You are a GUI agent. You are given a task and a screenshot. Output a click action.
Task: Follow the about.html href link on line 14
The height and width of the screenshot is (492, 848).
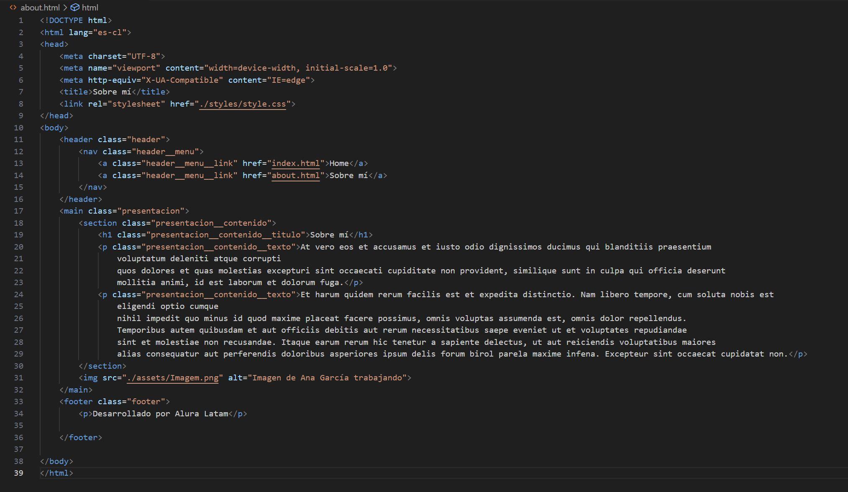click(x=296, y=176)
